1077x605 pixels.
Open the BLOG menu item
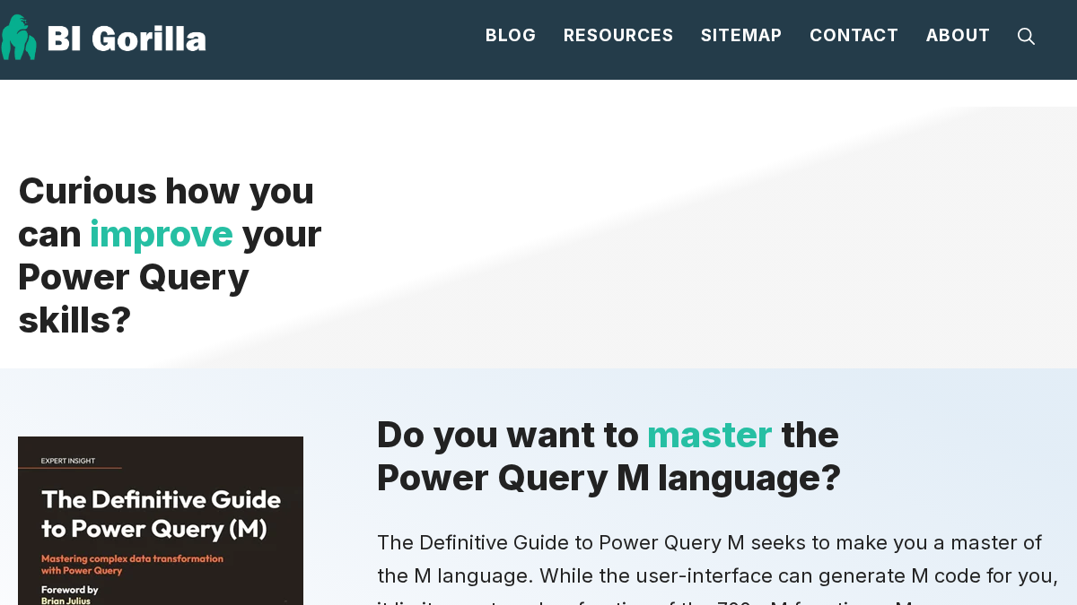click(511, 35)
